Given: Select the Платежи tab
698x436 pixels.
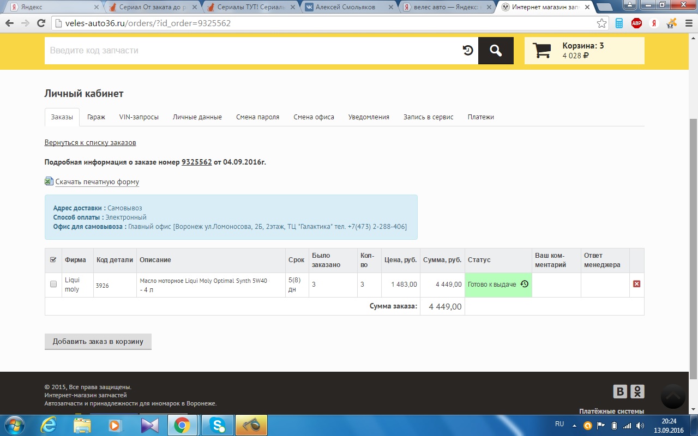Looking at the screenshot, I should click(480, 117).
